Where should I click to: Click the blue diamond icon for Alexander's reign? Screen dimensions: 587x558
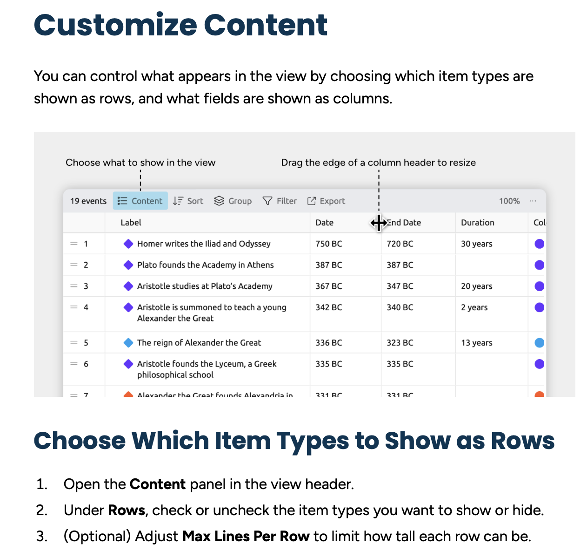[128, 343]
